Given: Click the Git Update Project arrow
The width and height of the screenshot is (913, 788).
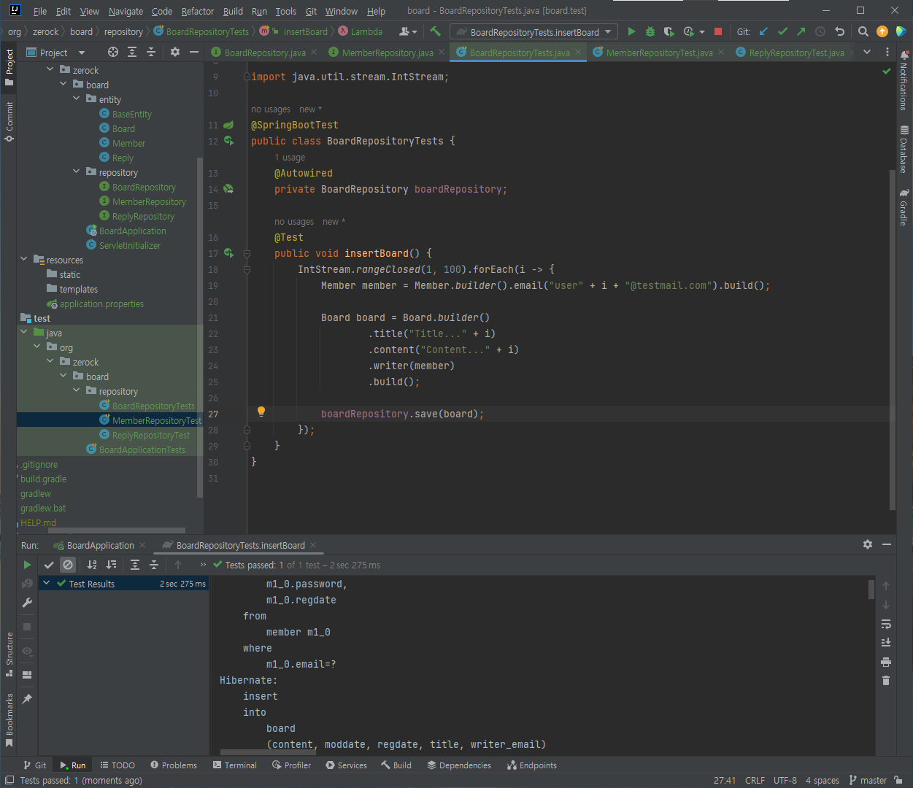Looking at the screenshot, I should click(763, 31).
